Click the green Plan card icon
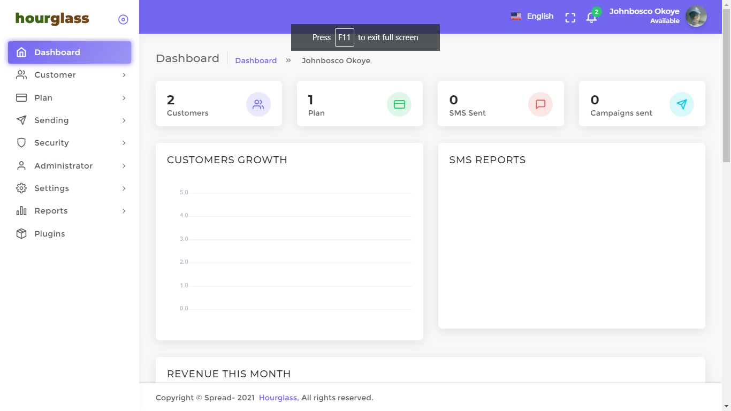Screen dimensions: 731x411 tap(399, 104)
